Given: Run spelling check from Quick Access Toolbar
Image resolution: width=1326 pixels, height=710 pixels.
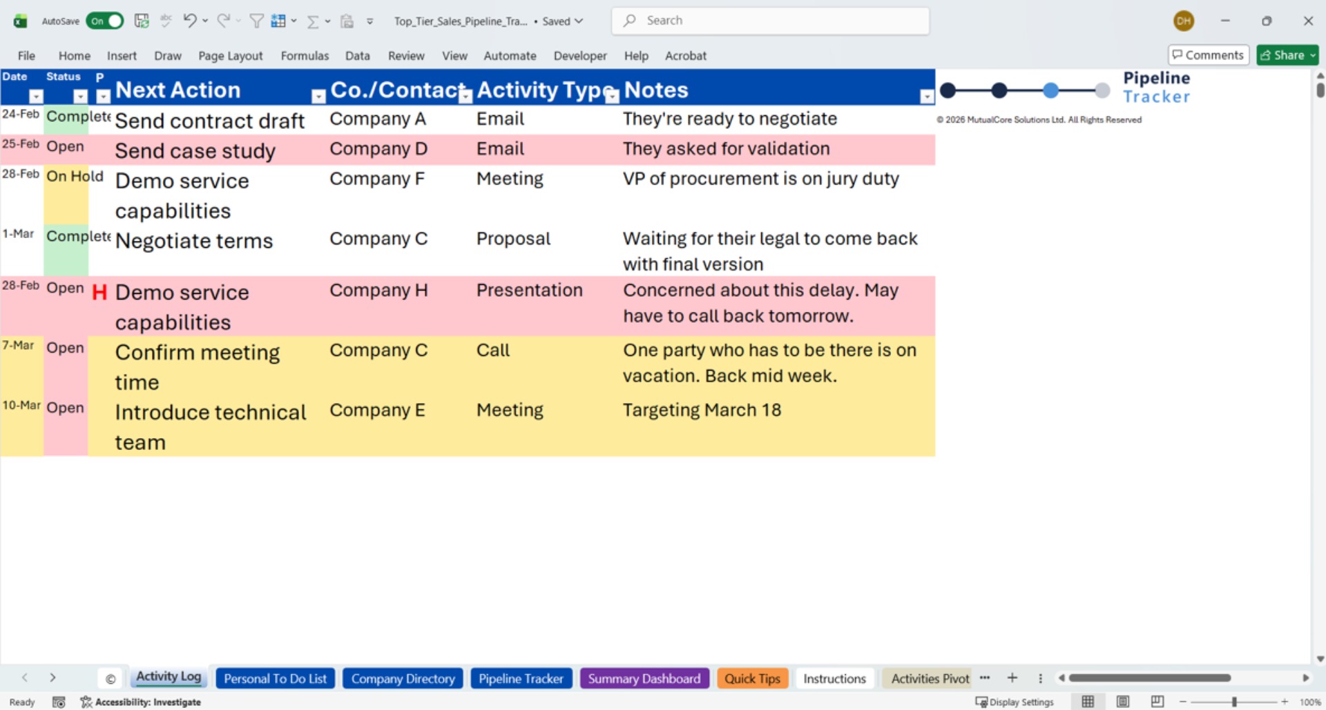Looking at the screenshot, I should (x=166, y=21).
